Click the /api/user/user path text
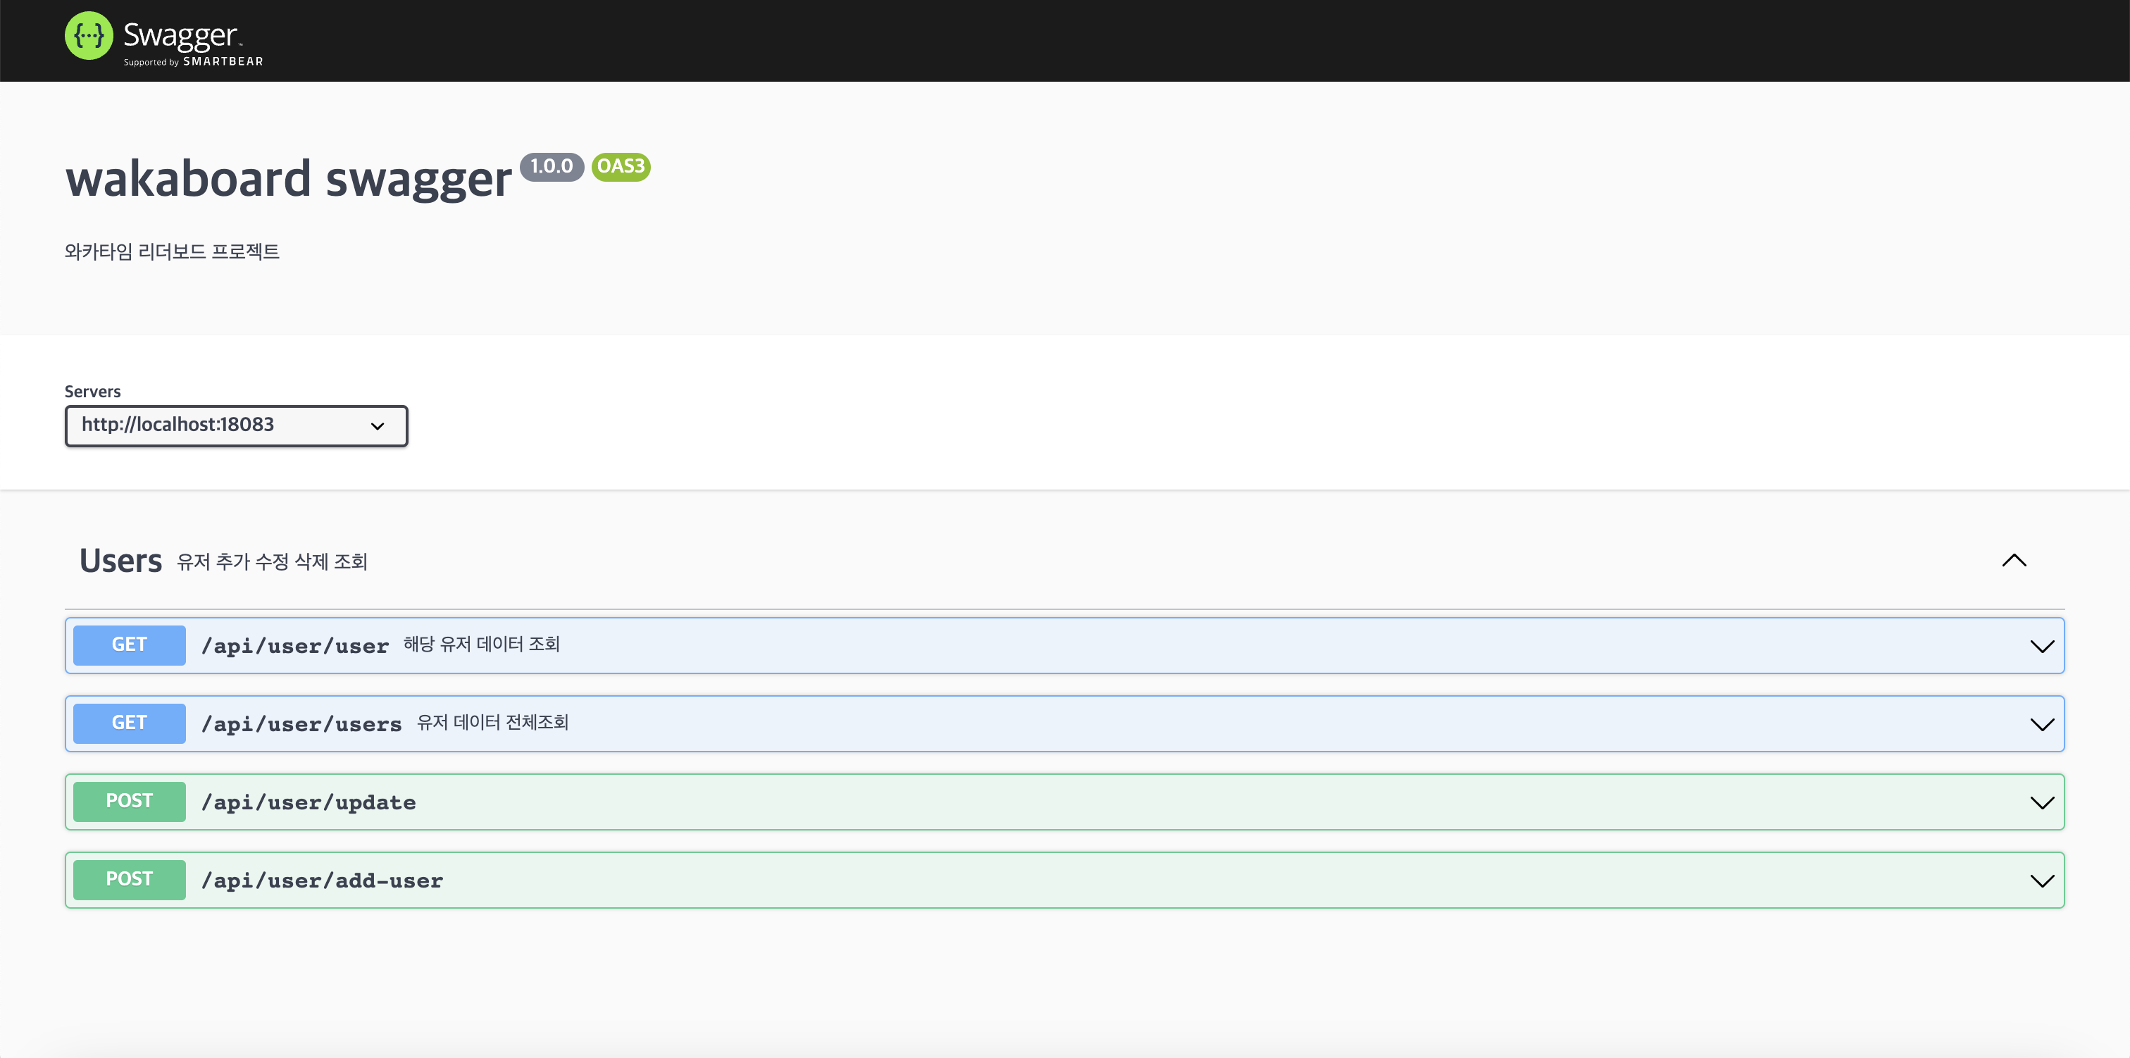 click(x=295, y=646)
